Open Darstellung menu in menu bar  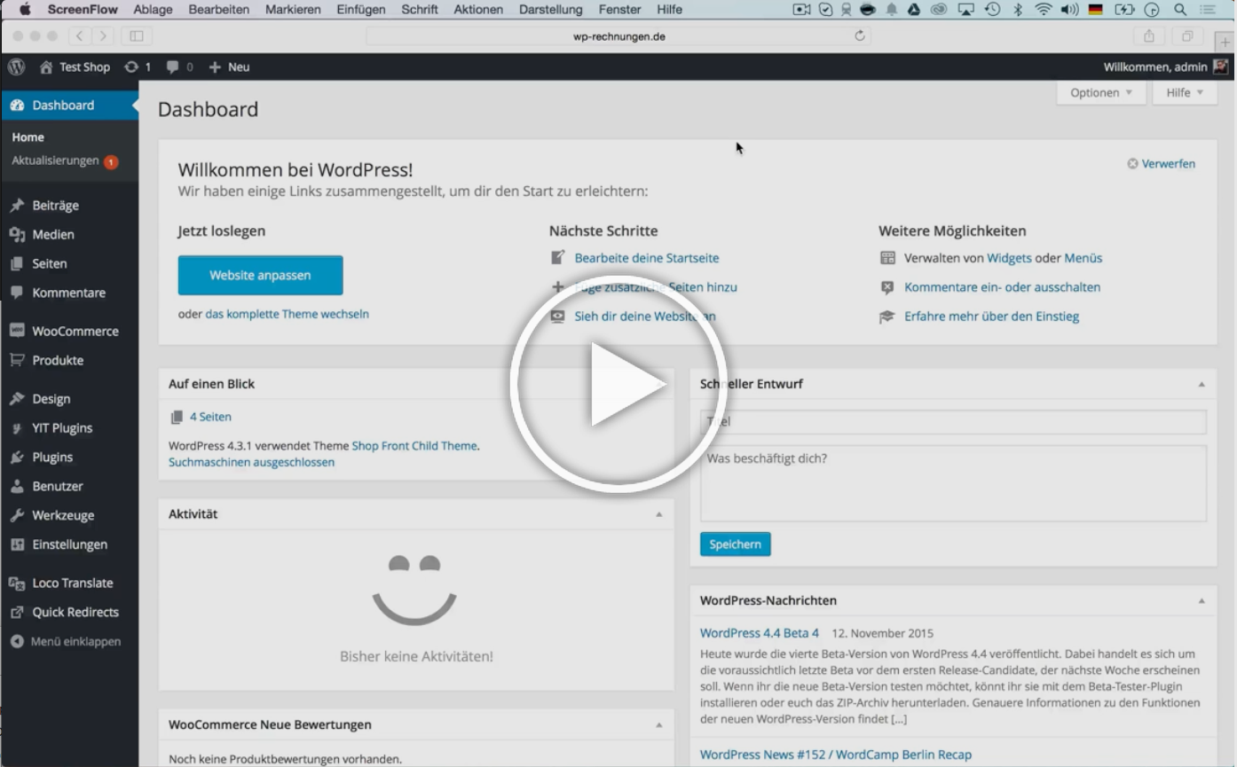pyautogui.click(x=551, y=10)
